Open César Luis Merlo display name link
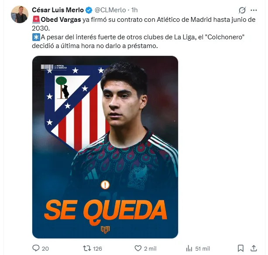This screenshot has width=268, height=255. [x=58, y=10]
